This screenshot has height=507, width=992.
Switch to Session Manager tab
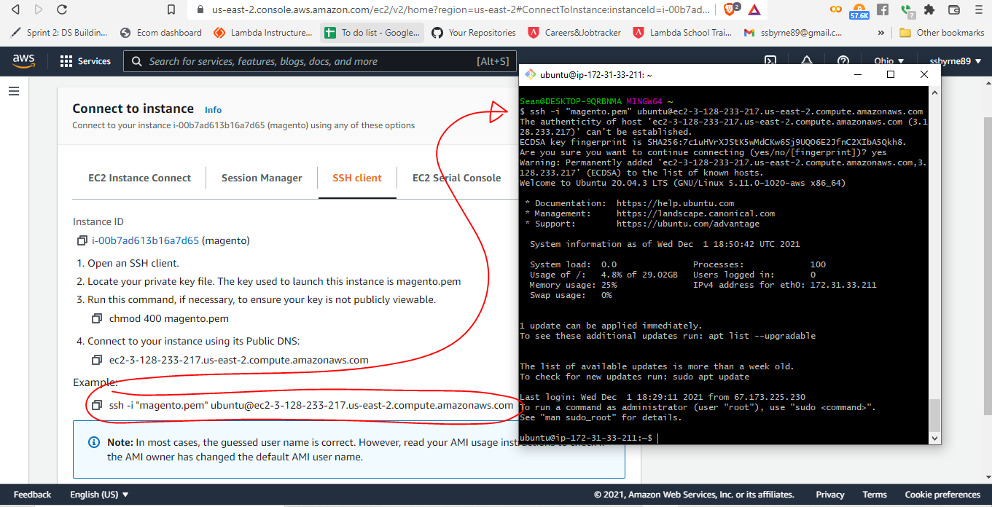[262, 178]
